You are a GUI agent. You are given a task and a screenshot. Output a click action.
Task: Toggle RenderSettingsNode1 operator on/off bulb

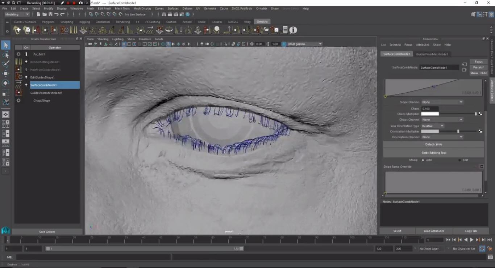pyautogui.click(x=26, y=62)
